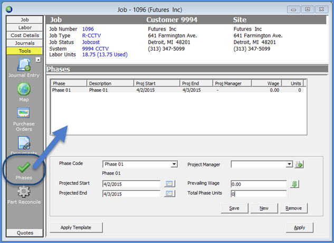Select the Phase 01 row in list
Screen dimensions: 334x243
click(x=177, y=90)
